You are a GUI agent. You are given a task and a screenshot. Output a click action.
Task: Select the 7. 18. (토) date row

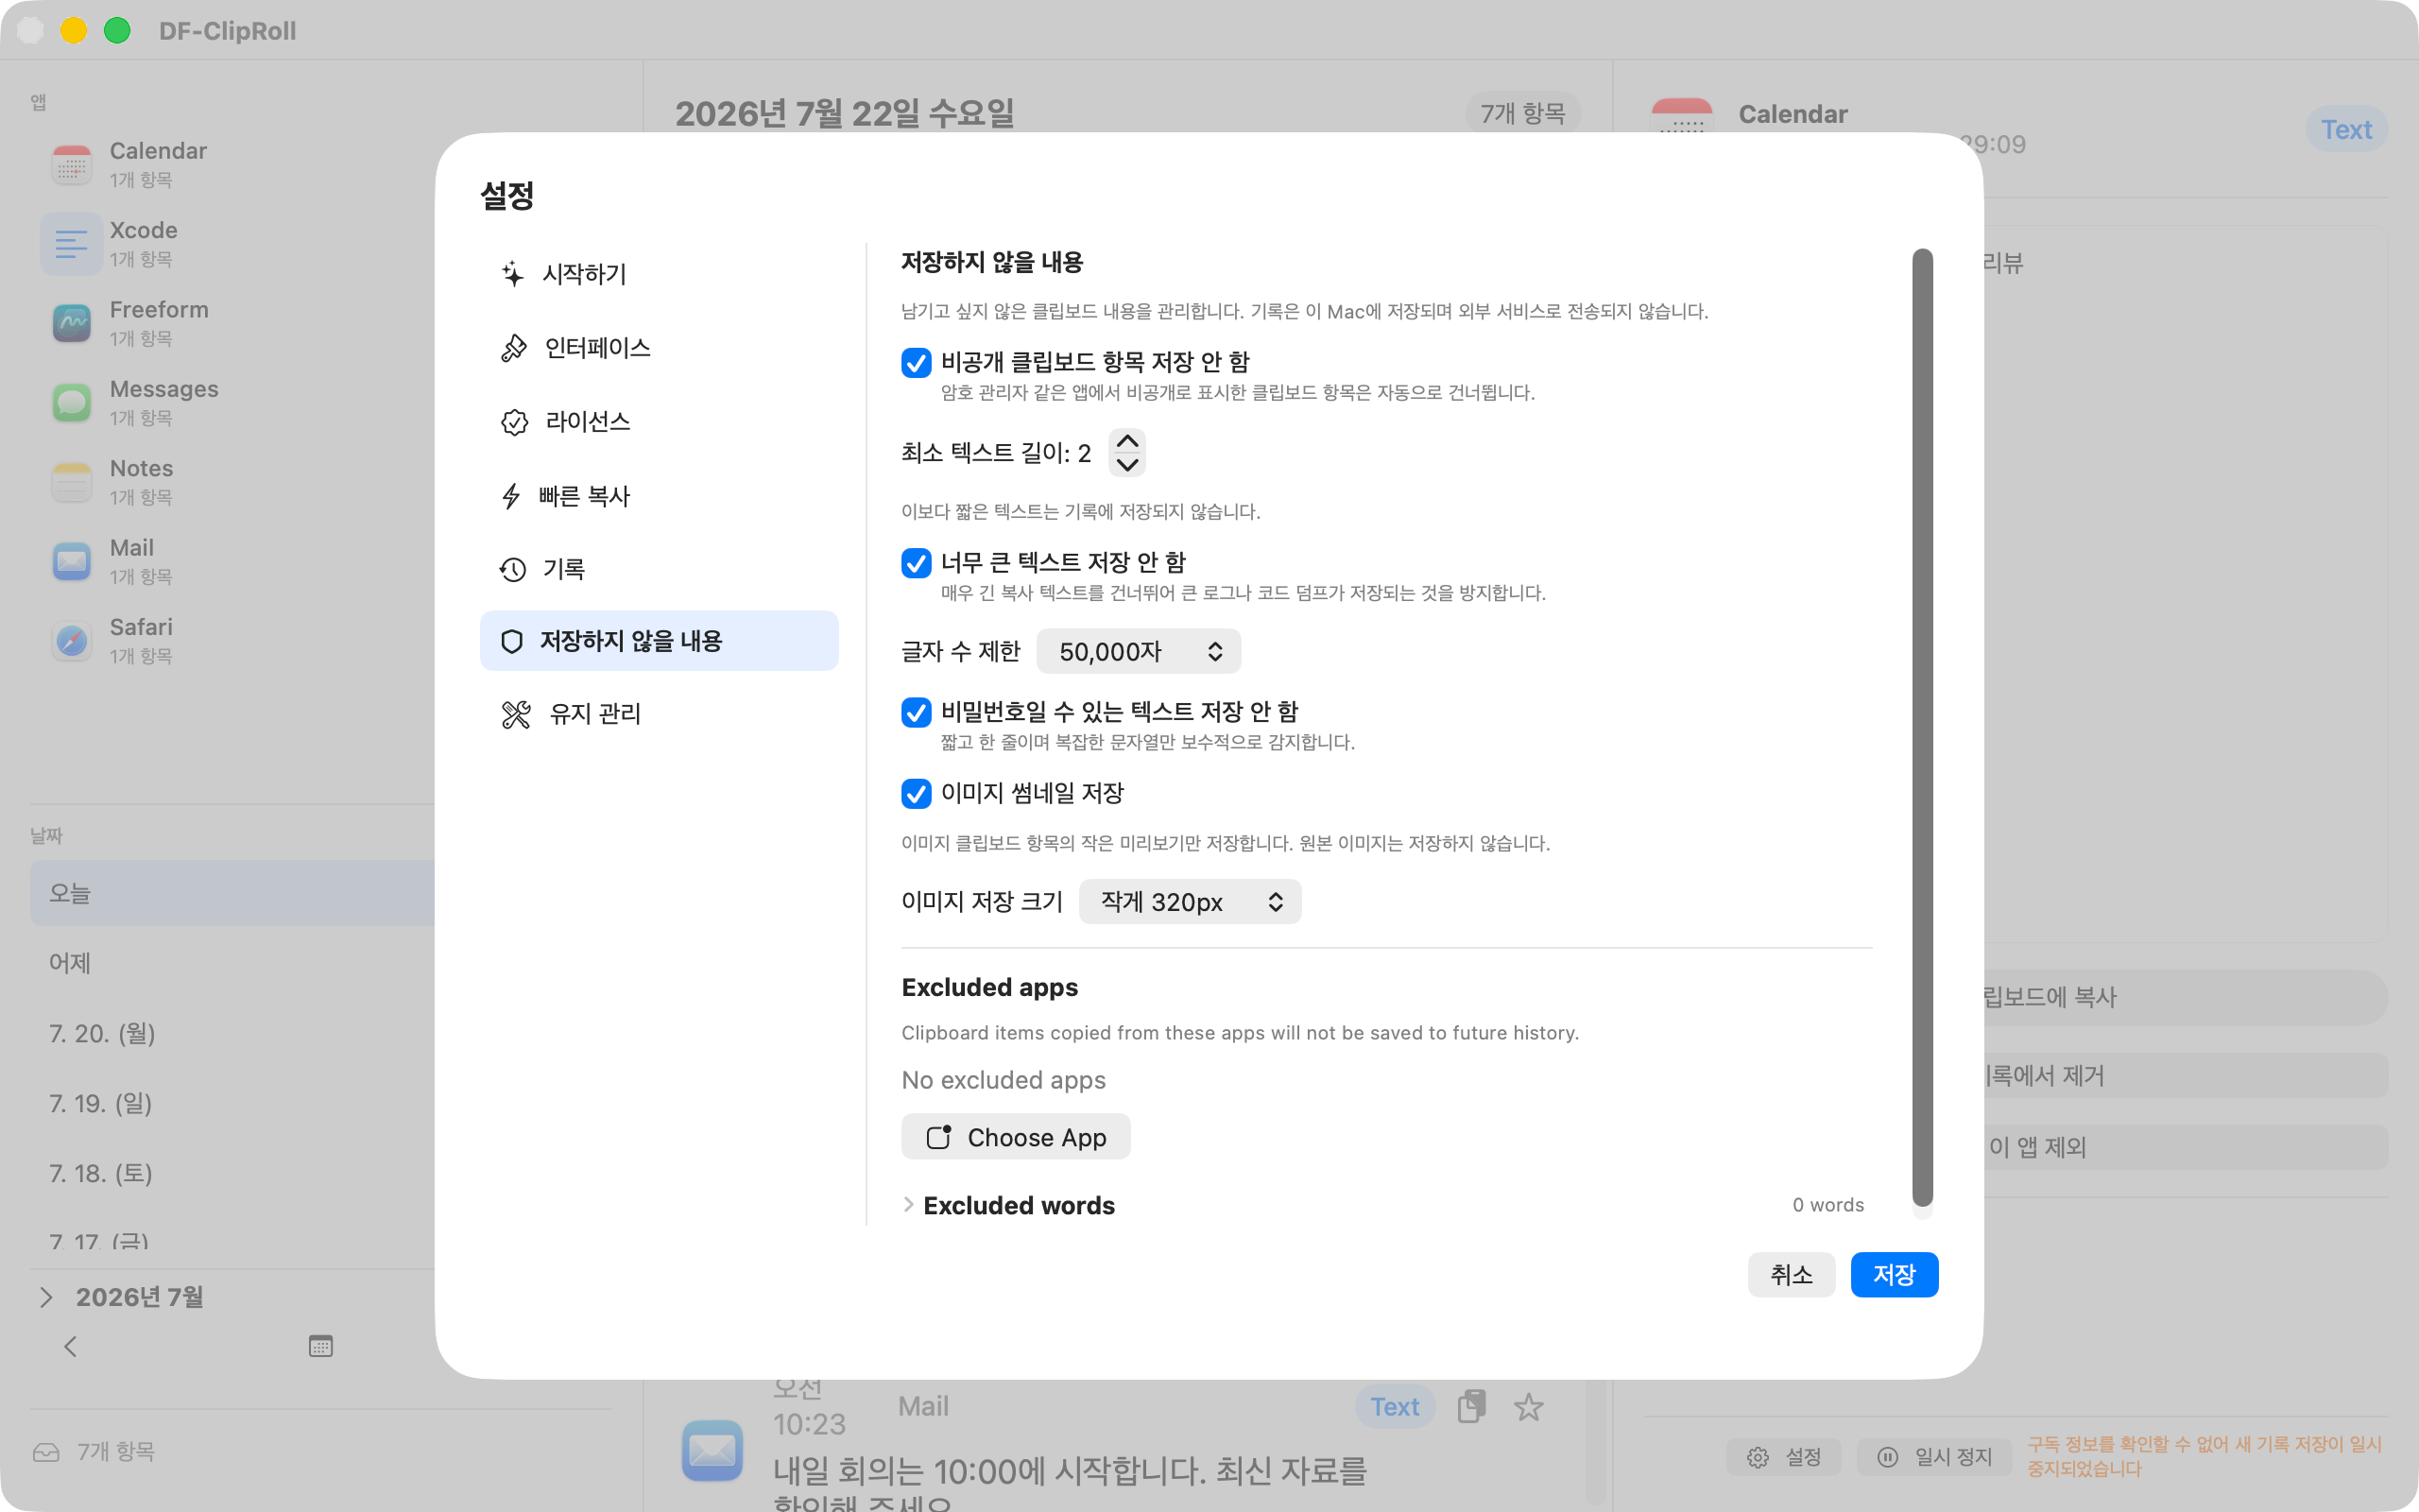tap(232, 1173)
